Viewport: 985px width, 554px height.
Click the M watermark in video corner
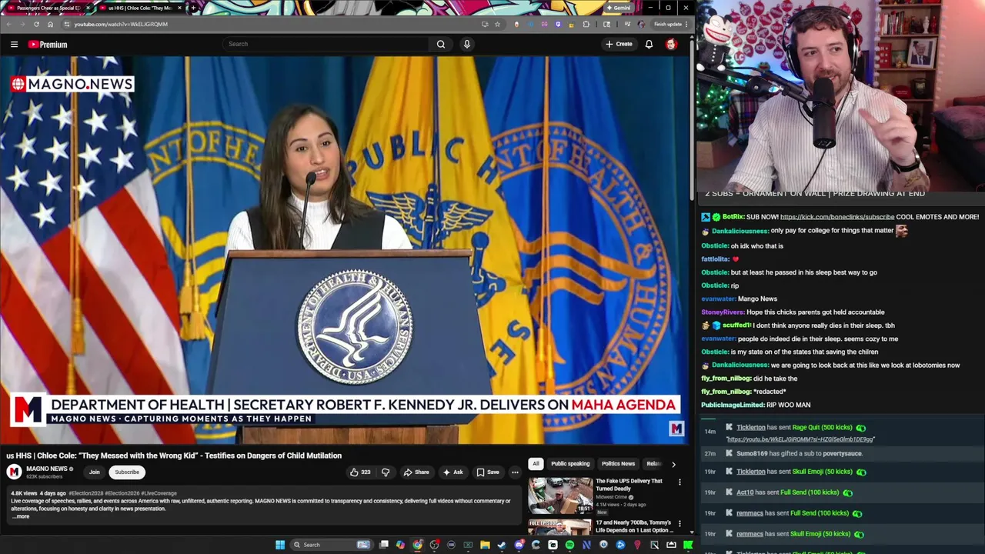(x=676, y=429)
